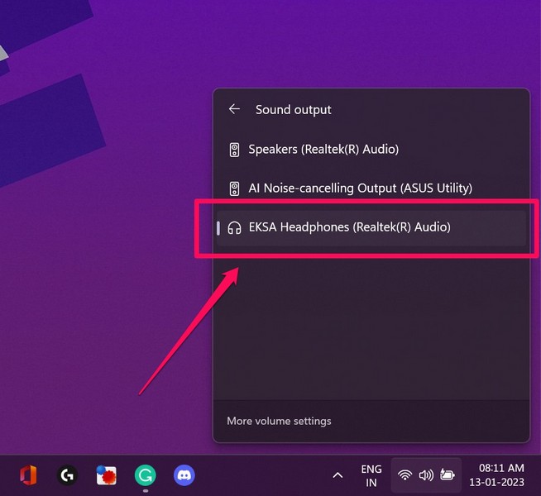Viewport: 541px width, 496px height.
Task: Click the Wi-Fi network tray icon
Action: (x=405, y=475)
